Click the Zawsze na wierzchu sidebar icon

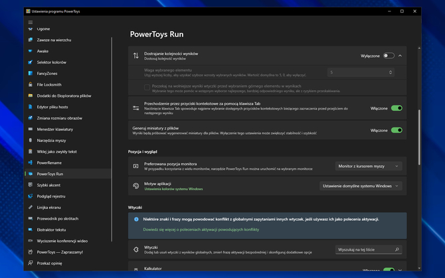pyautogui.click(x=31, y=40)
